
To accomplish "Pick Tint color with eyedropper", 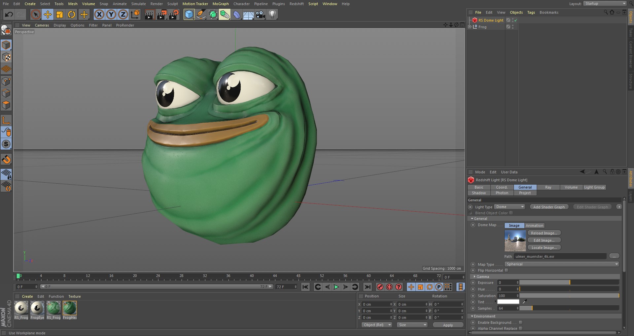I will pos(525,302).
